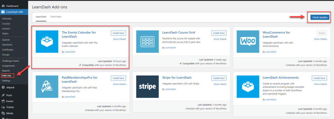334x119 pixels.
Task: Open The Events Calendar for LearnDash title link
Action: pyautogui.click(x=79, y=34)
